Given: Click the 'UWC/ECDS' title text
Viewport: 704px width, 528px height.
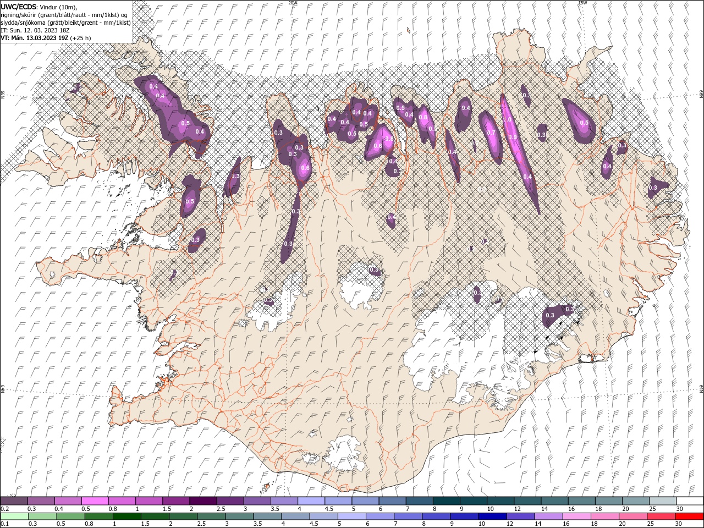Looking at the screenshot, I should pos(19,7).
